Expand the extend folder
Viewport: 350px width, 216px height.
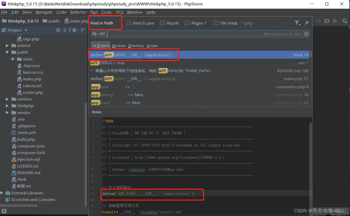pos(7,46)
